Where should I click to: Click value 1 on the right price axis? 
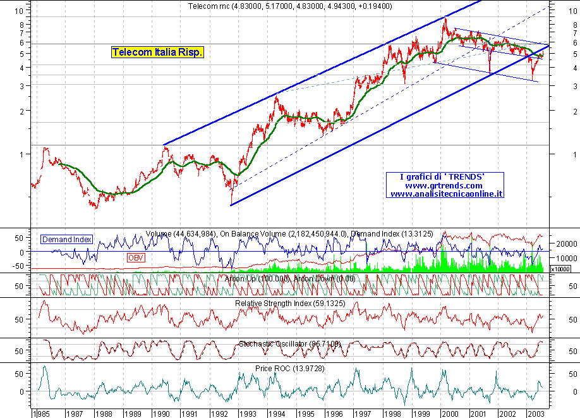pyautogui.click(x=575, y=155)
